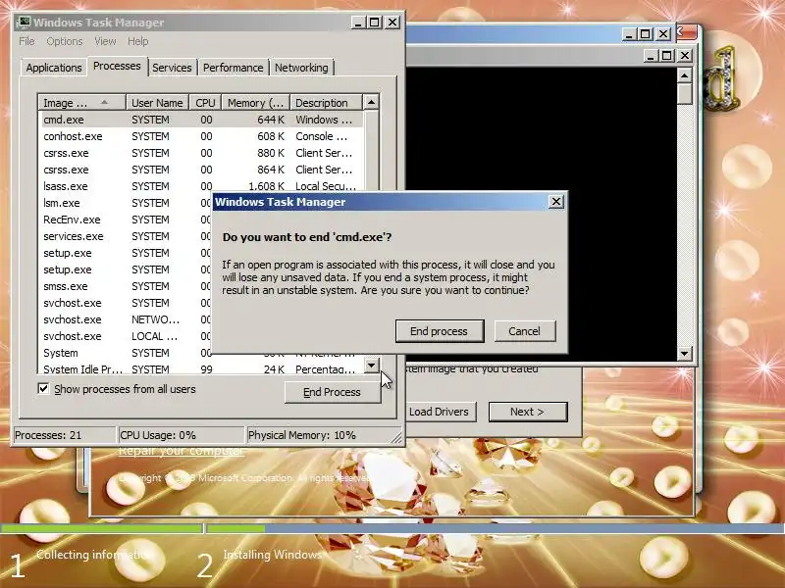Open the Networking tab
This screenshot has width=785, height=588.
point(301,68)
